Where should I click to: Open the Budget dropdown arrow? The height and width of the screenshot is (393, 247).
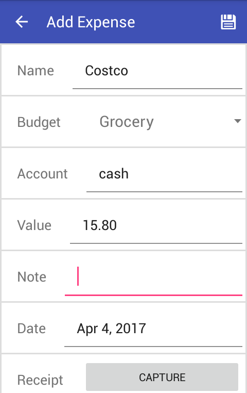pyautogui.click(x=238, y=121)
